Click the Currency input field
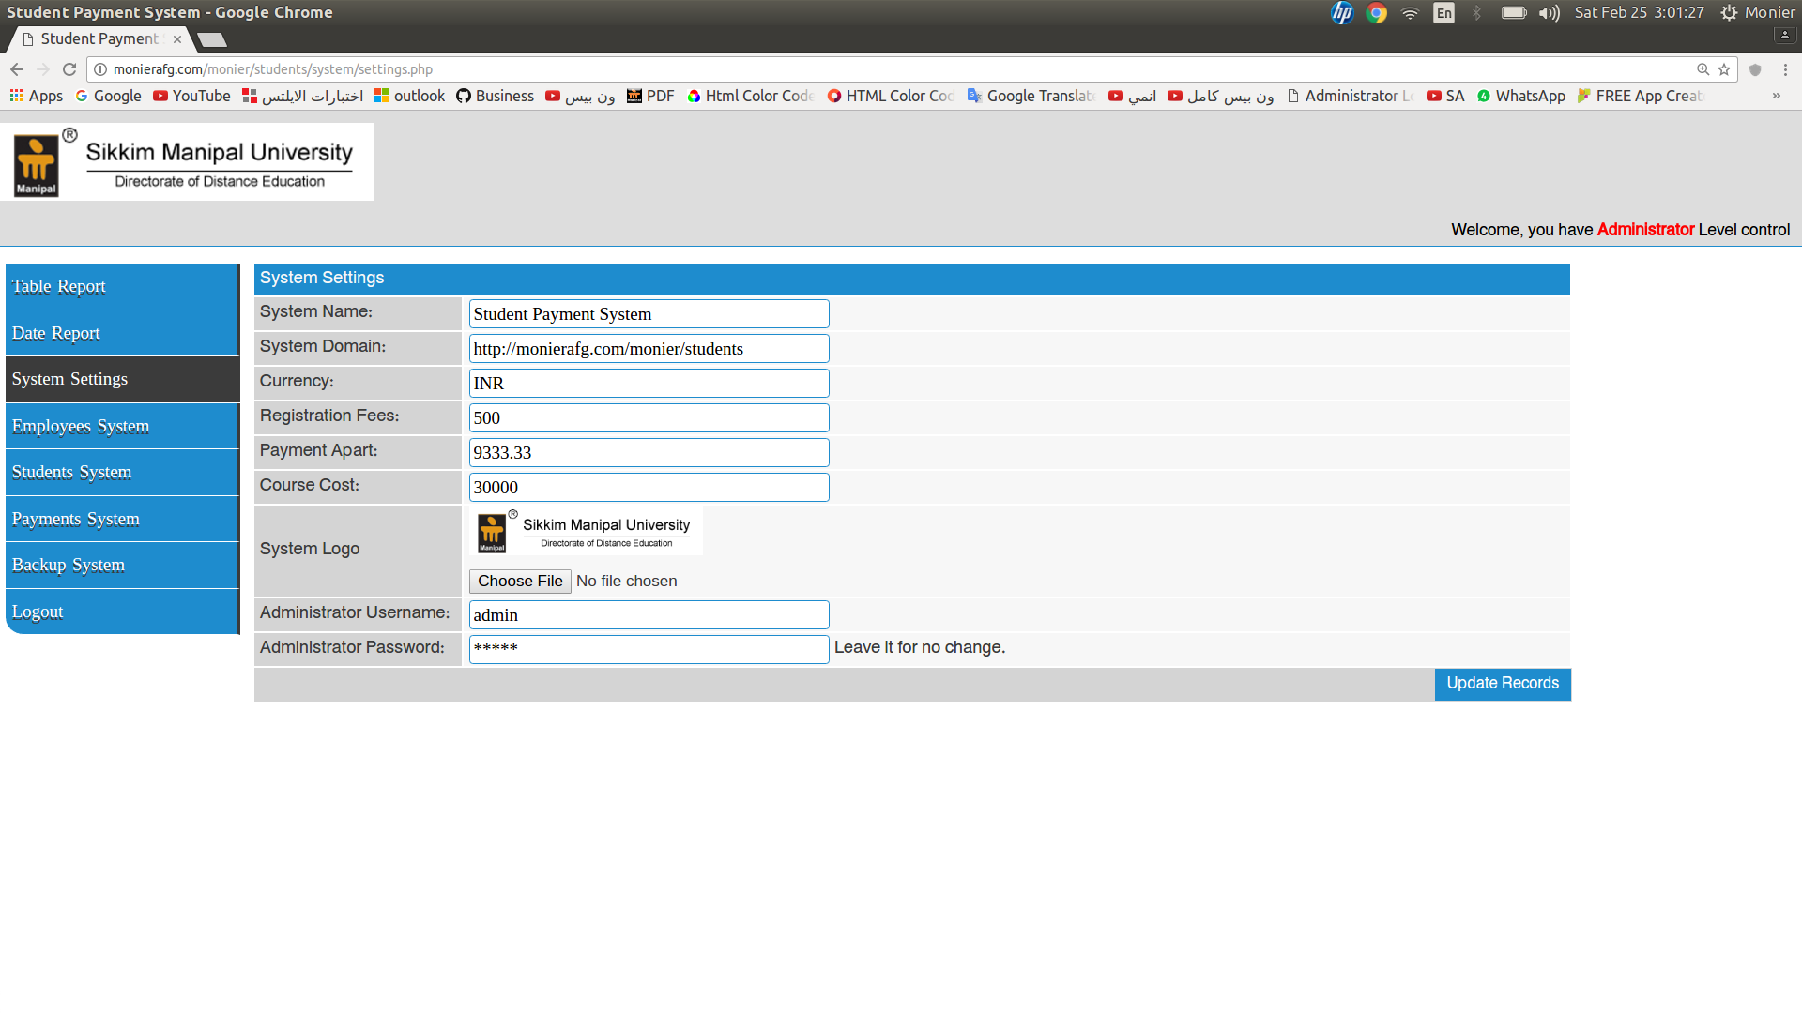The image size is (1802, 1013). pyautogui.click(x=649, y=383)
